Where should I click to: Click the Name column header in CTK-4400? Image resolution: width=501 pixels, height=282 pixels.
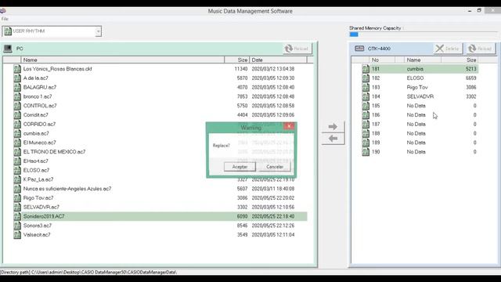tap(423, 60)
